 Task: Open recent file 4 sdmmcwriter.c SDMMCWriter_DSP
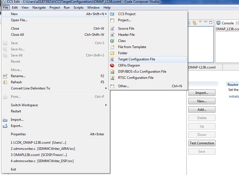[56, 161]
